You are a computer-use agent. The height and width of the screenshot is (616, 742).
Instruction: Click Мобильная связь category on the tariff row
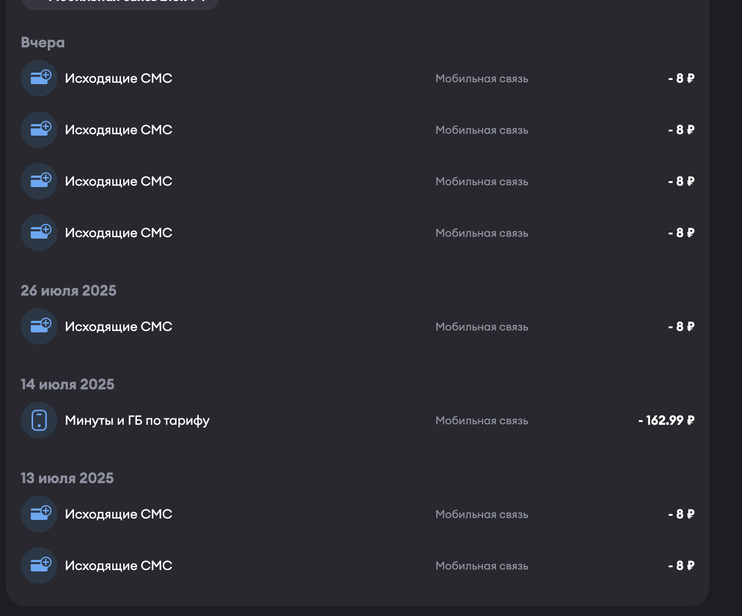click(x=482, y=421)
